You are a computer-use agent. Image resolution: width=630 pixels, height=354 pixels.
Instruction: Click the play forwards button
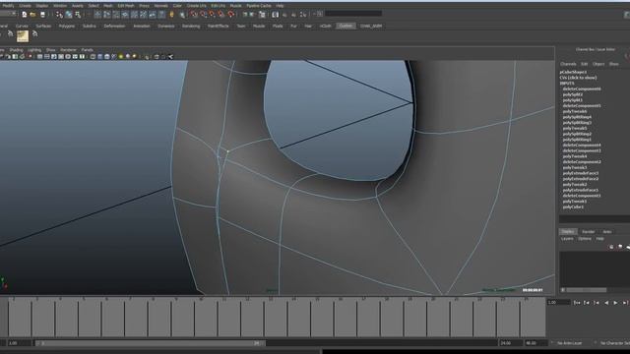click(615, 303)
